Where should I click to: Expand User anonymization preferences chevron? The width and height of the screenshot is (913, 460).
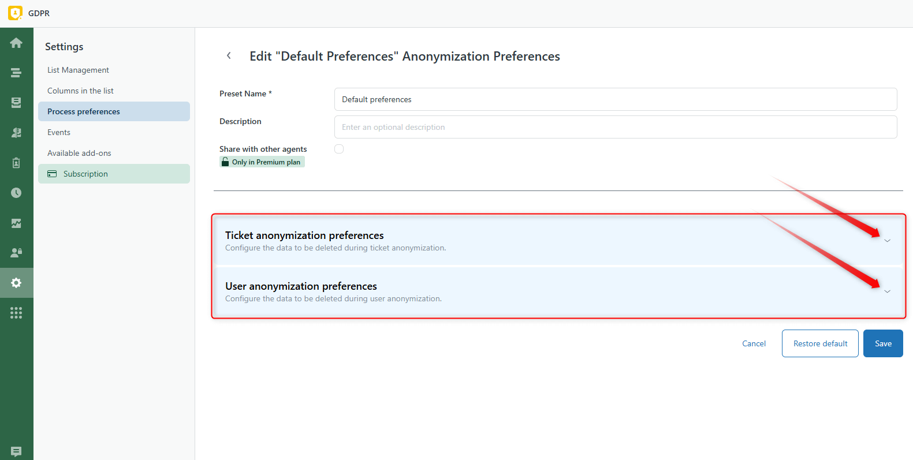888,291
